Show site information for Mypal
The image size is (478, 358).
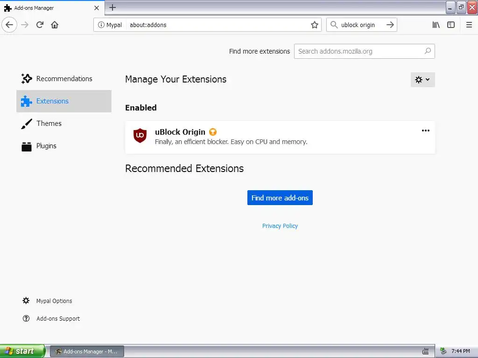coord(110,25)
